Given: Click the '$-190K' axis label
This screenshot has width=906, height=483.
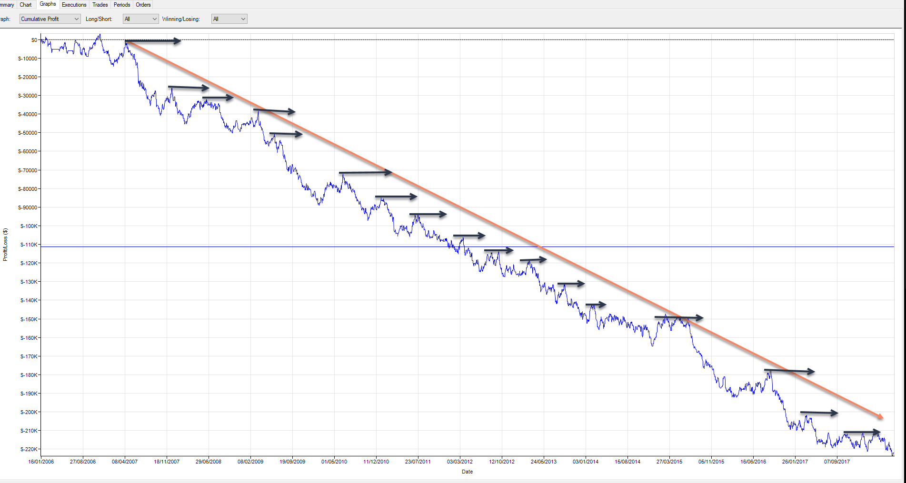Looking at the screenshot, I should 29,394.
